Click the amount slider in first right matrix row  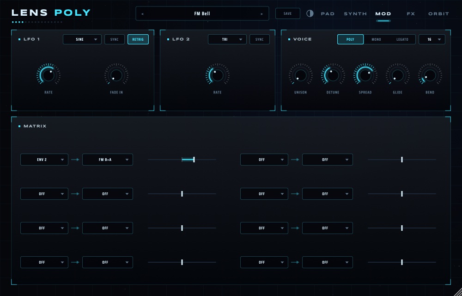tap(402, 160)
